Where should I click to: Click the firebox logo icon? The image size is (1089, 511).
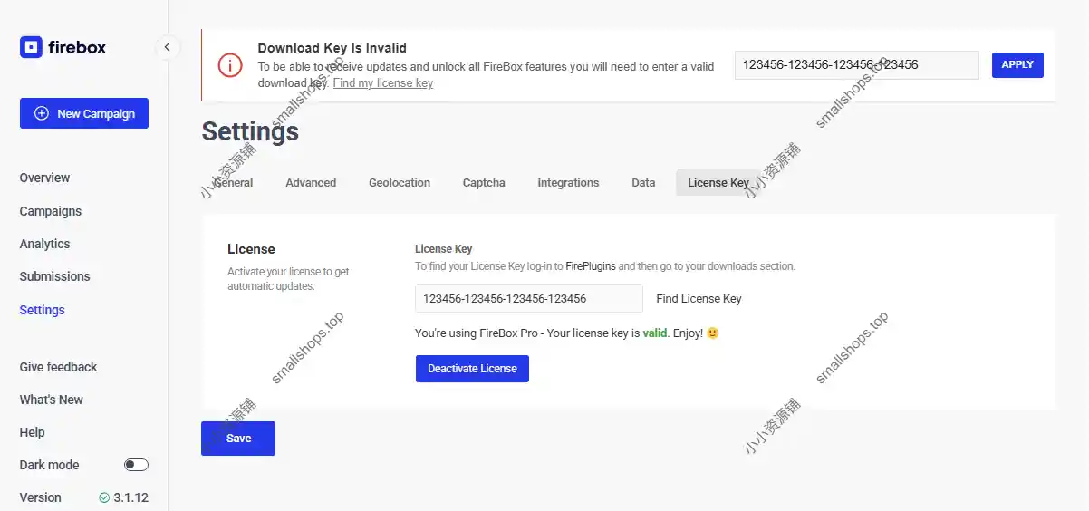(31, 47)
